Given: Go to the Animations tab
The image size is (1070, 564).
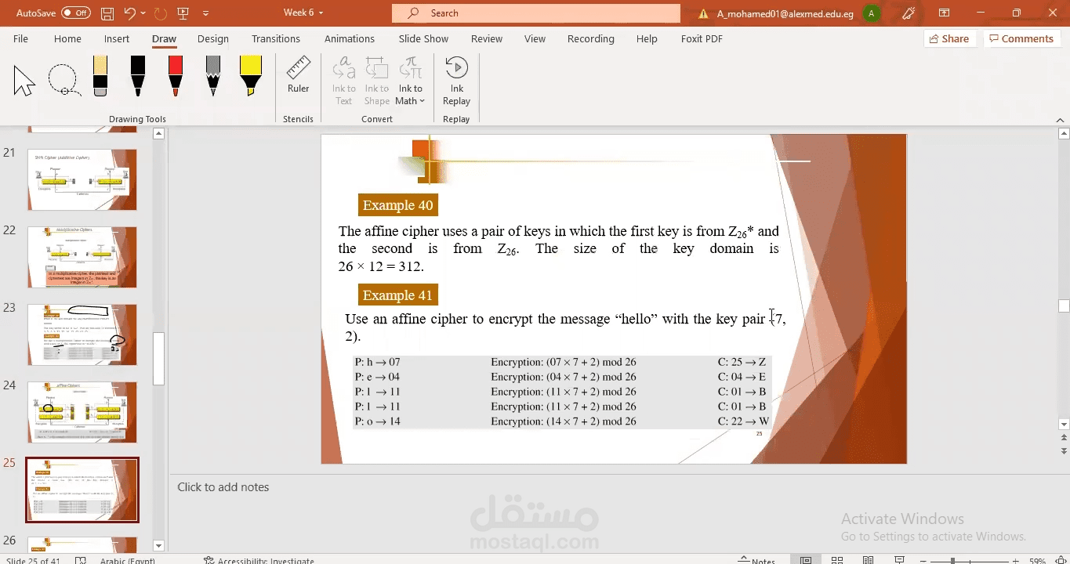Looking at the screenshot, I should pos(350,38).
